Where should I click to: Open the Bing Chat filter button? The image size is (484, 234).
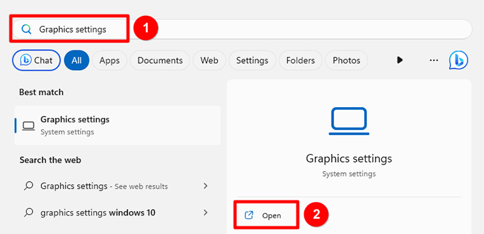[36, 60]
